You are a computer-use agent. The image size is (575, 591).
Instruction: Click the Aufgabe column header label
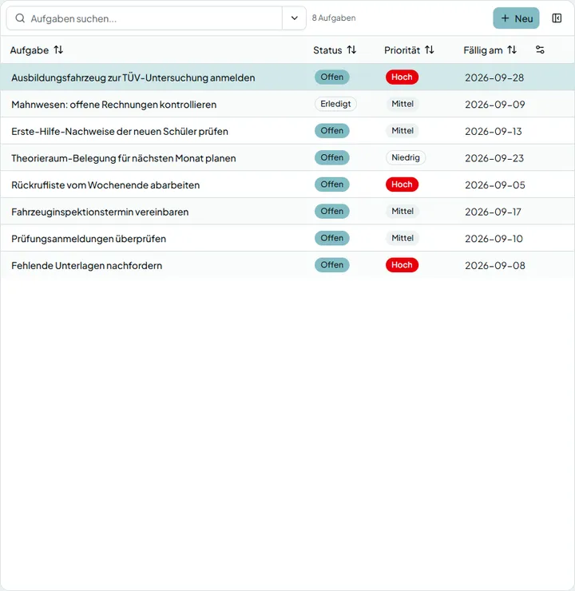pos(30,50)
